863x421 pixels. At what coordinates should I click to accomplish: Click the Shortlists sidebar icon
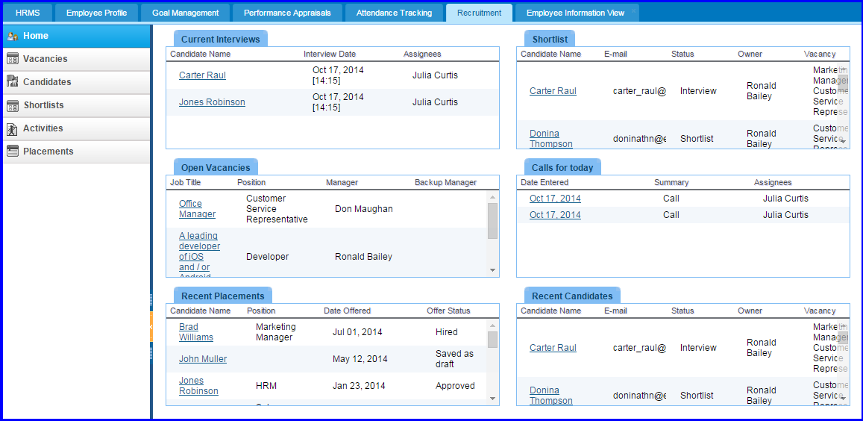click(12, 105)
